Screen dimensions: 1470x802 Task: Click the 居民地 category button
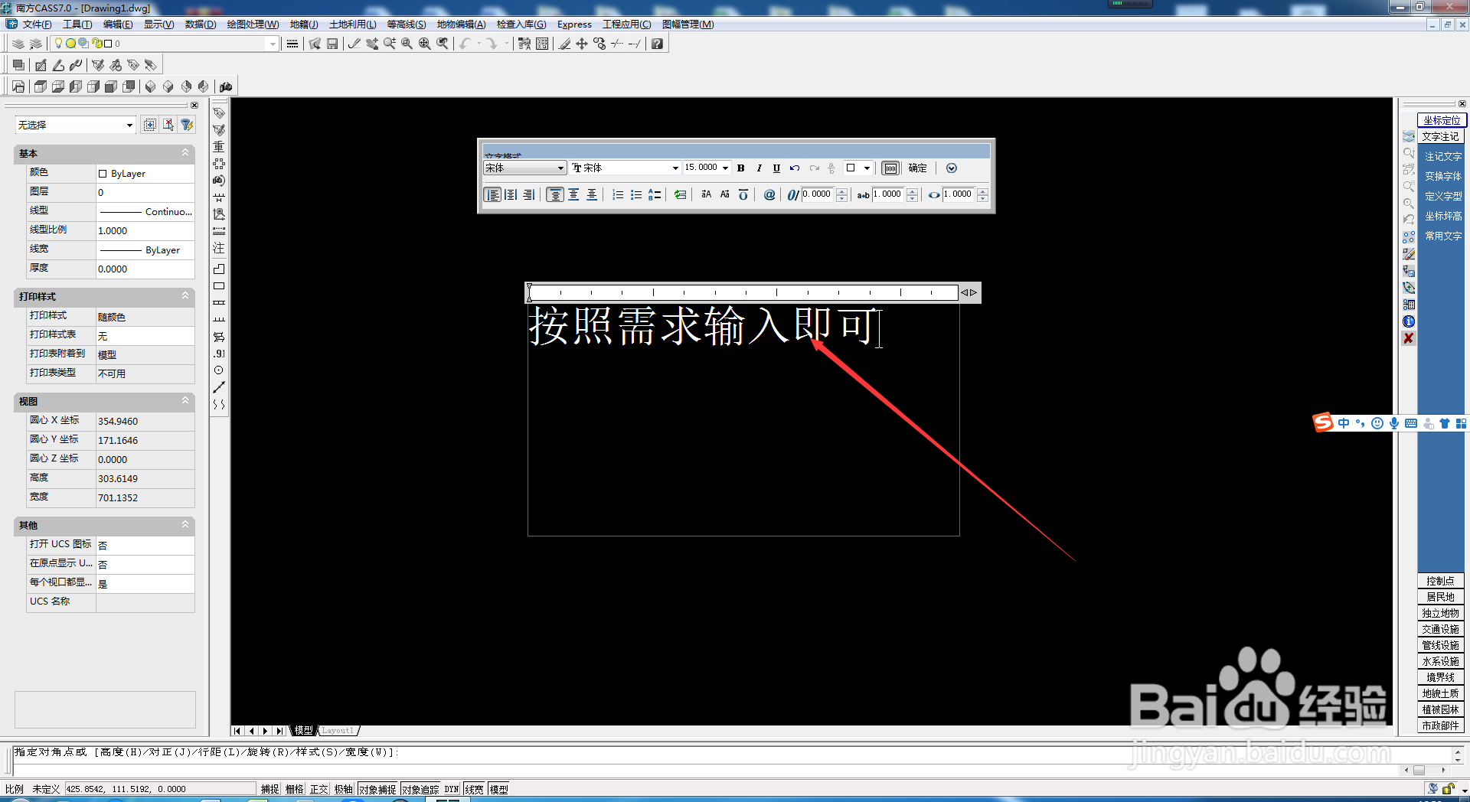pyautogui.click(x=1440, y=597)
